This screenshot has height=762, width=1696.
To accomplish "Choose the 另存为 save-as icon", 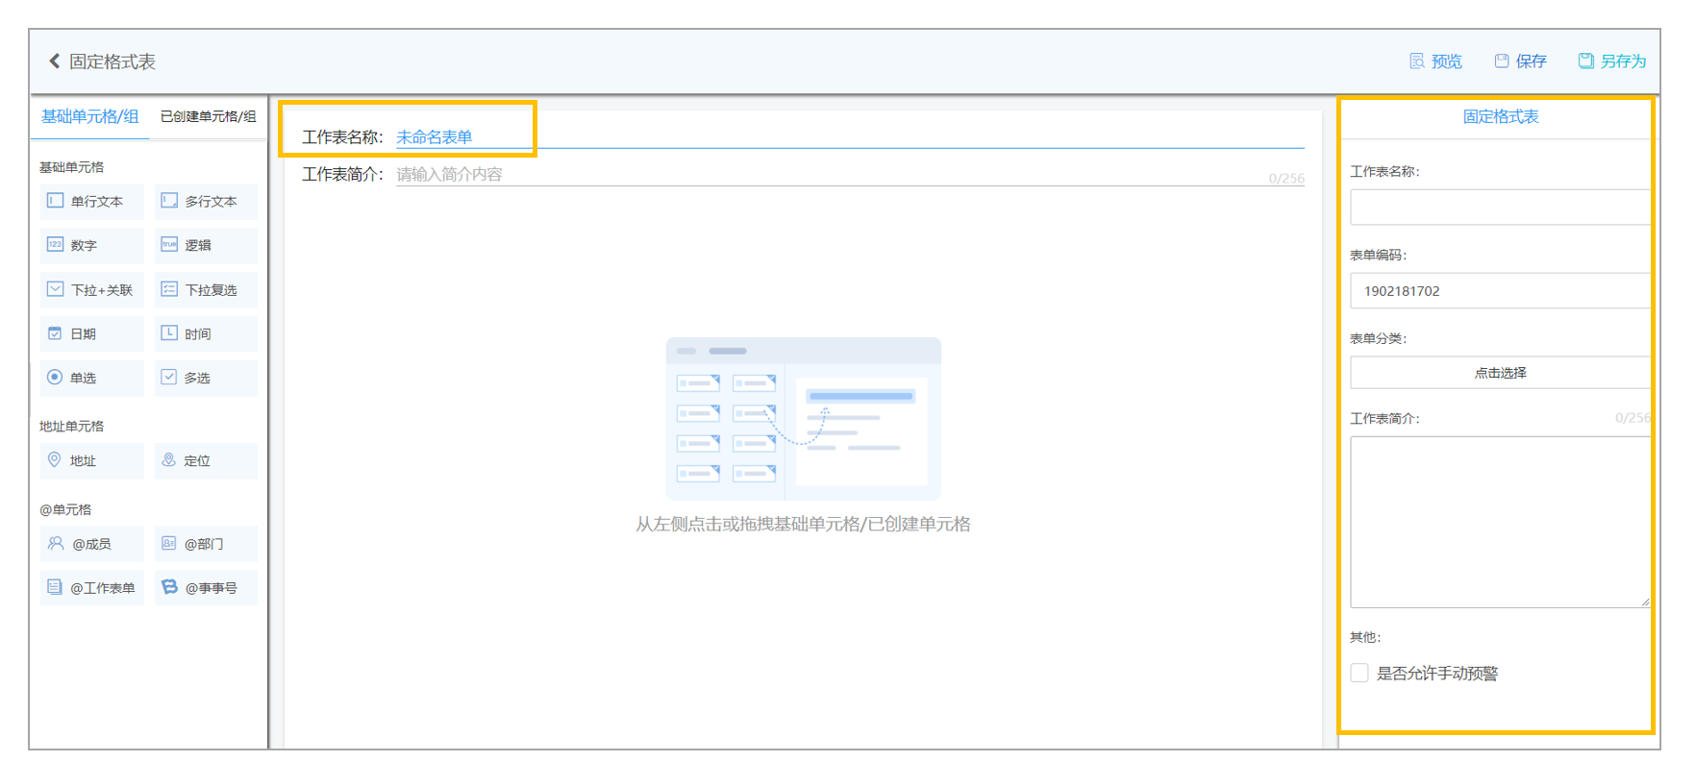I will (1585, 61).
